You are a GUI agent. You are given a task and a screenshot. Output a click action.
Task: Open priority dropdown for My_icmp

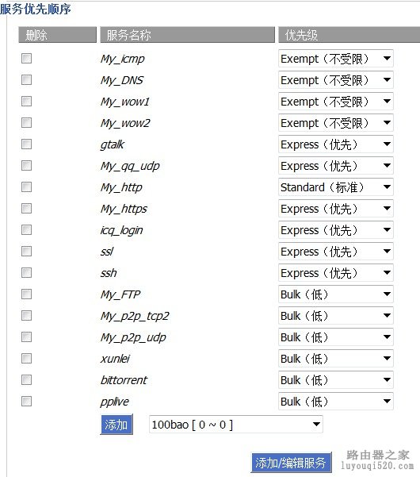click(x=335, y=59)
